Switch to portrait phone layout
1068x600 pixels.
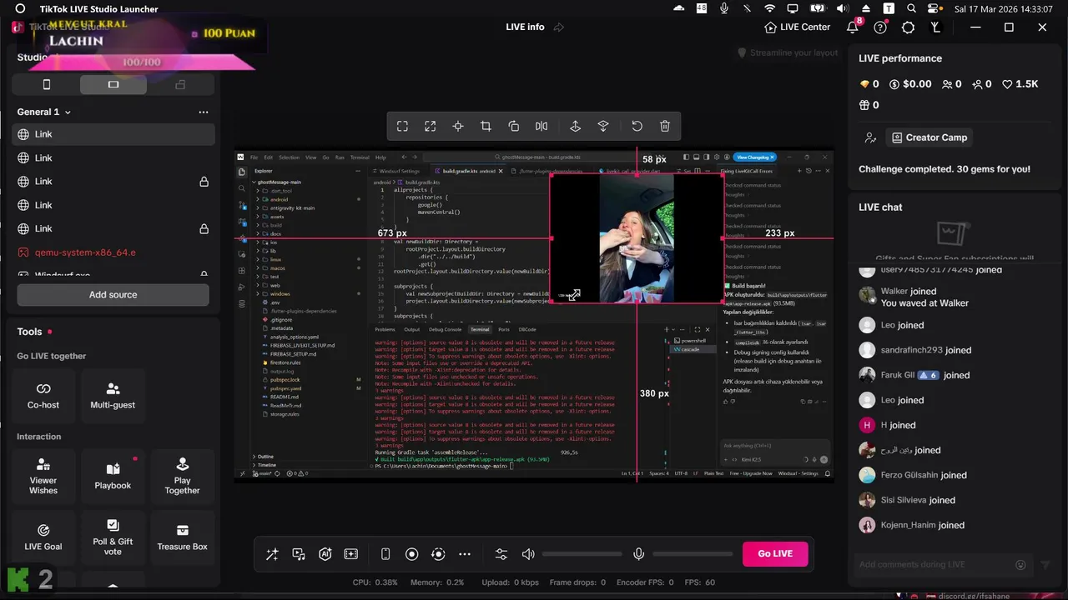[x=47, y=84]
